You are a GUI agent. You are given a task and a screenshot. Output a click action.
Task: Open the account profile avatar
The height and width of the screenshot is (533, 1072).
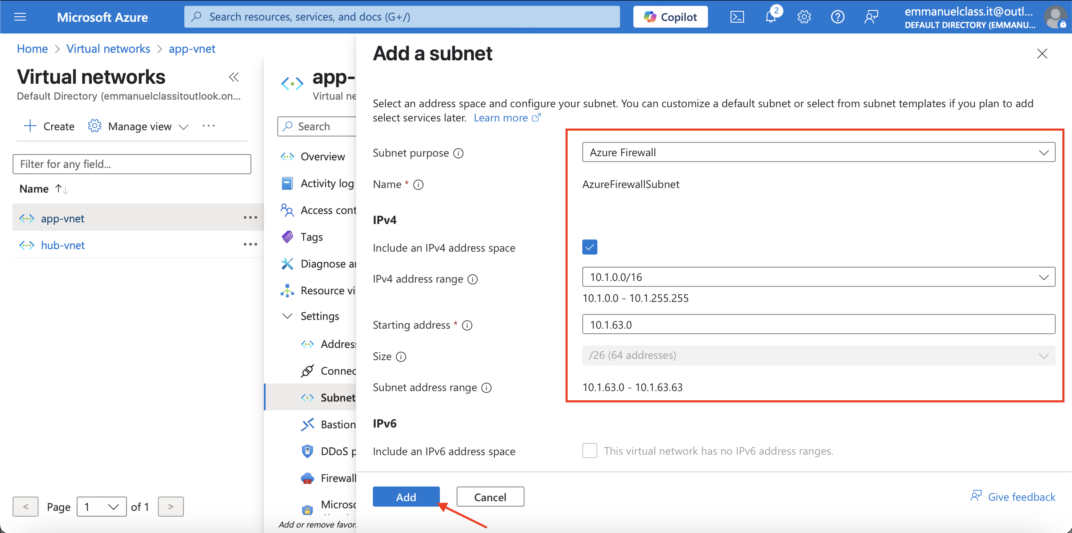pyautogui.click(x=1056, y=17)
